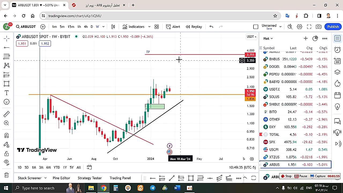Set the range to 6M
Image resolution: width=343 pixels, height=193 pixels.
48,167
